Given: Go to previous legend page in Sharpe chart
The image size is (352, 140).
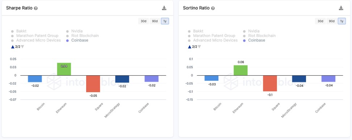Looking at the screenshot, I should click(x=13, y=47).
